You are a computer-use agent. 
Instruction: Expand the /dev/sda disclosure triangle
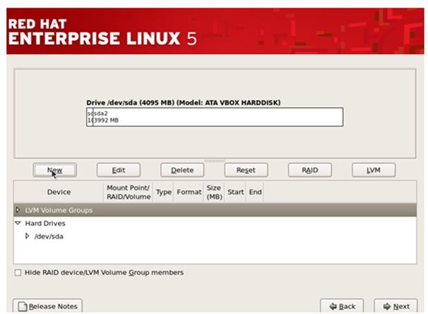(27, 236)
